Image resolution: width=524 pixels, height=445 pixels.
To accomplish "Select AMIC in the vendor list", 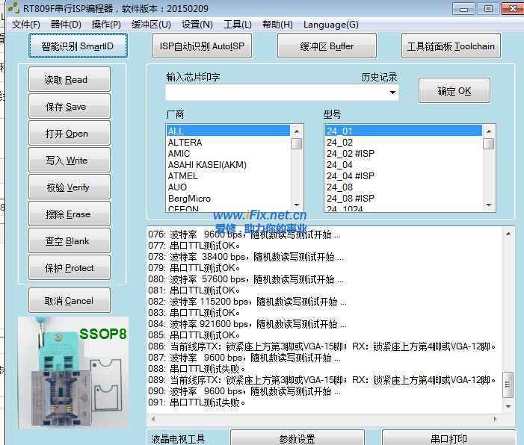I will pos(228,154).
